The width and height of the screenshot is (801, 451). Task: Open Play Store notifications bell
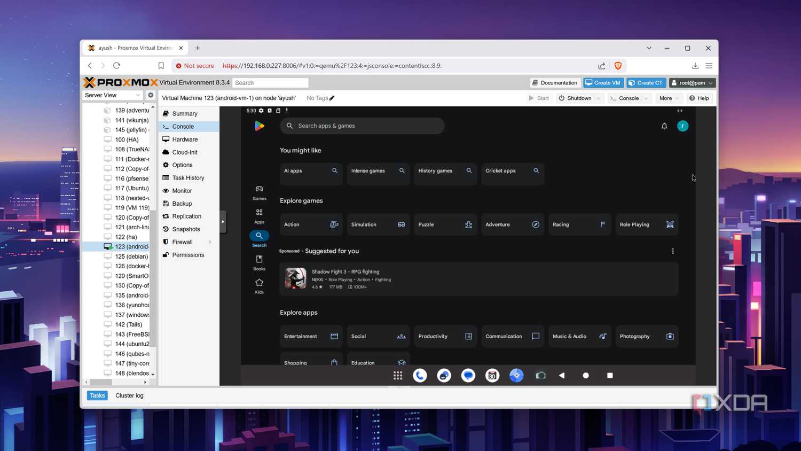click(x=664, y=126)
